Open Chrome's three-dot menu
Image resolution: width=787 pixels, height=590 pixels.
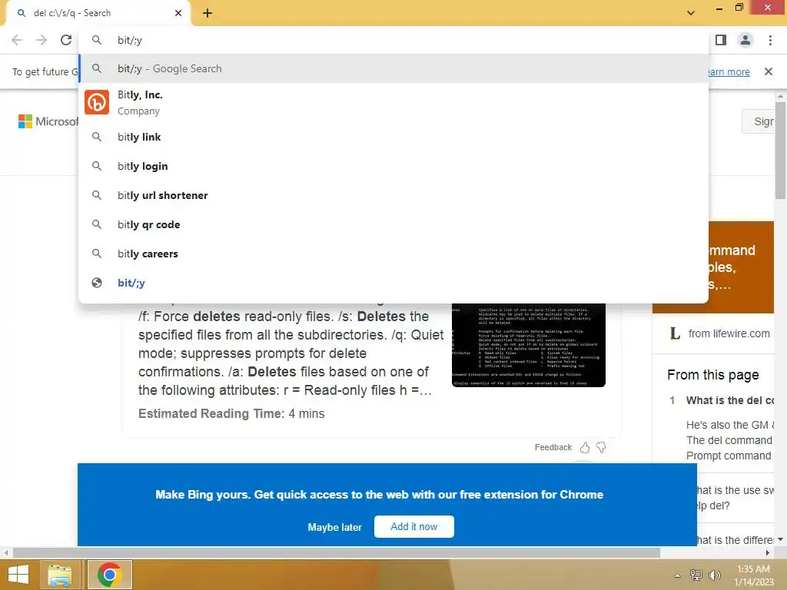pos(770,40)
